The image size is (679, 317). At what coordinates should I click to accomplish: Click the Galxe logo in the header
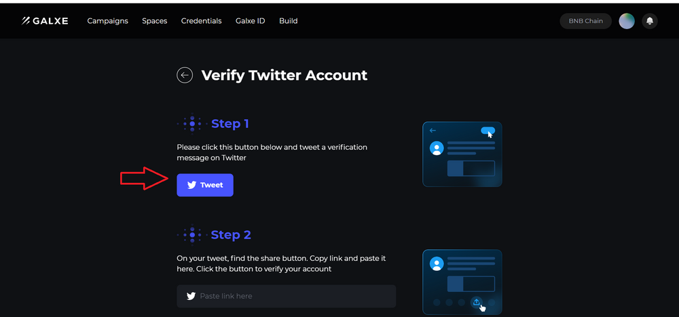(45, 21)
